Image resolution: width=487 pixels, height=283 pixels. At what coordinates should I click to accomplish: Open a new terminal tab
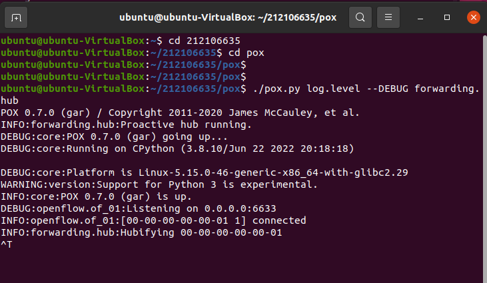pos(17,17)
